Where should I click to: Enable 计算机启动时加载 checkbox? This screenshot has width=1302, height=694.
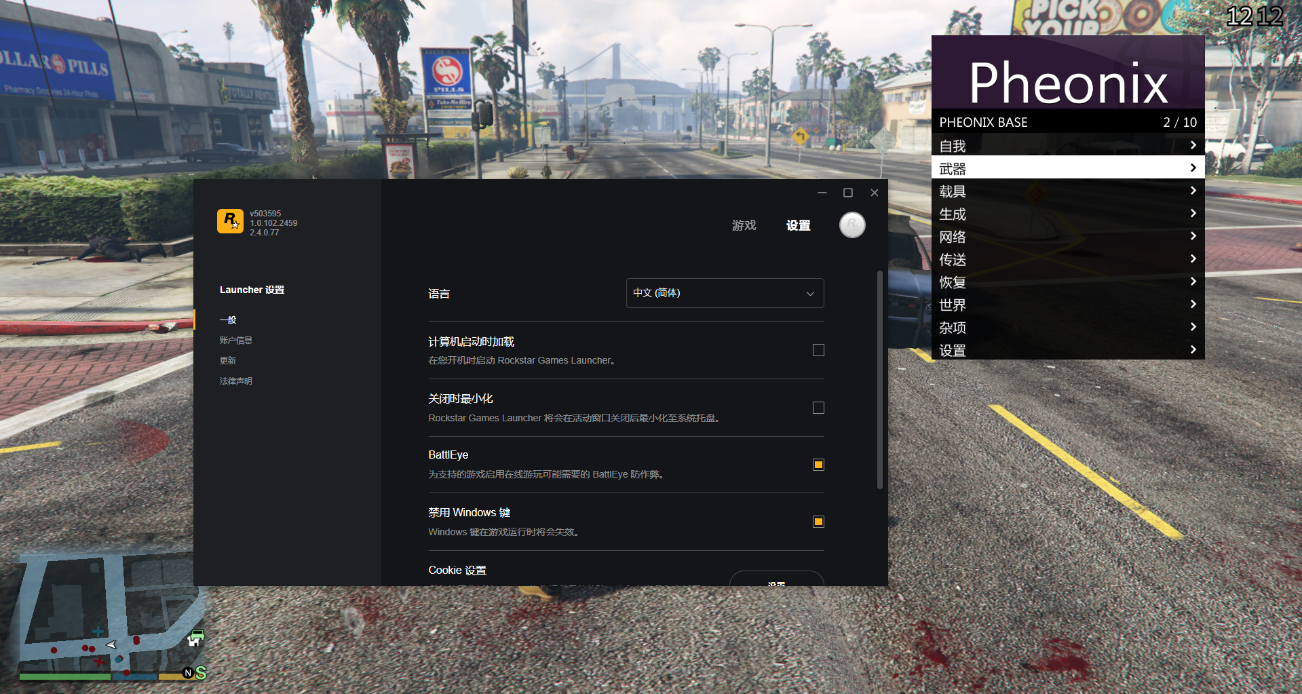(818, 350)
